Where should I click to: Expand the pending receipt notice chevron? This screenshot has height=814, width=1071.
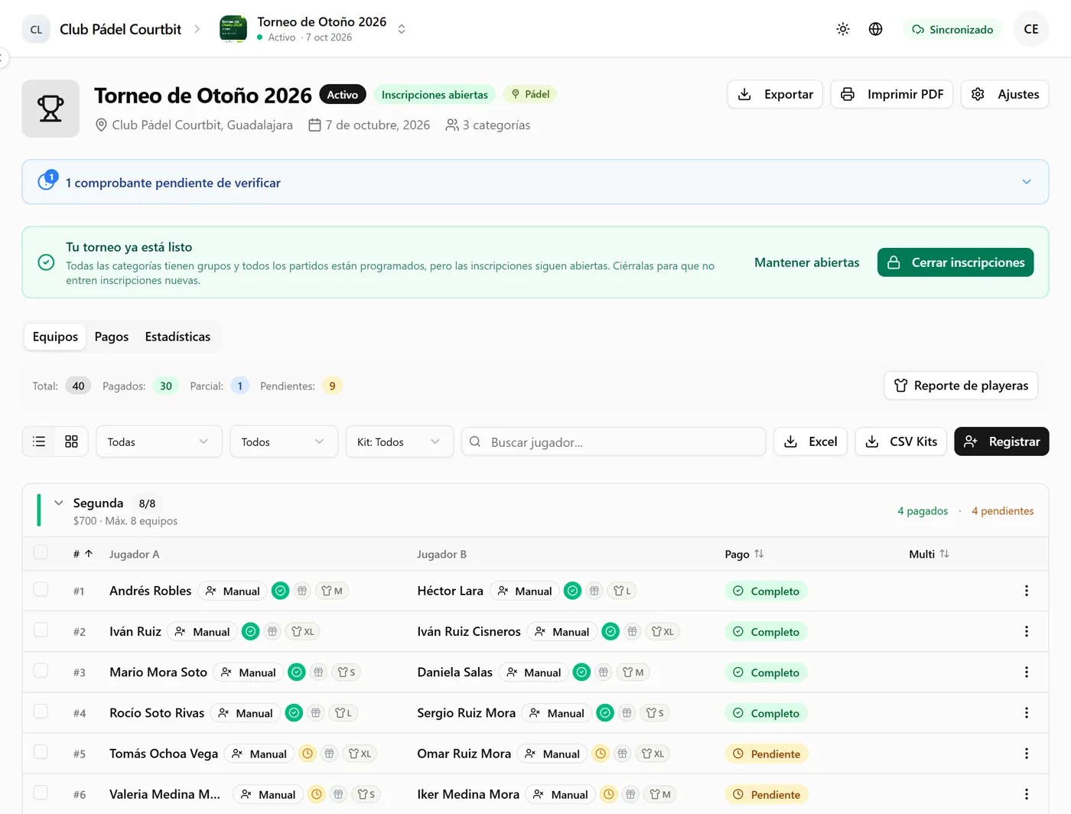pyautogui.click(x=1027, y=182)
